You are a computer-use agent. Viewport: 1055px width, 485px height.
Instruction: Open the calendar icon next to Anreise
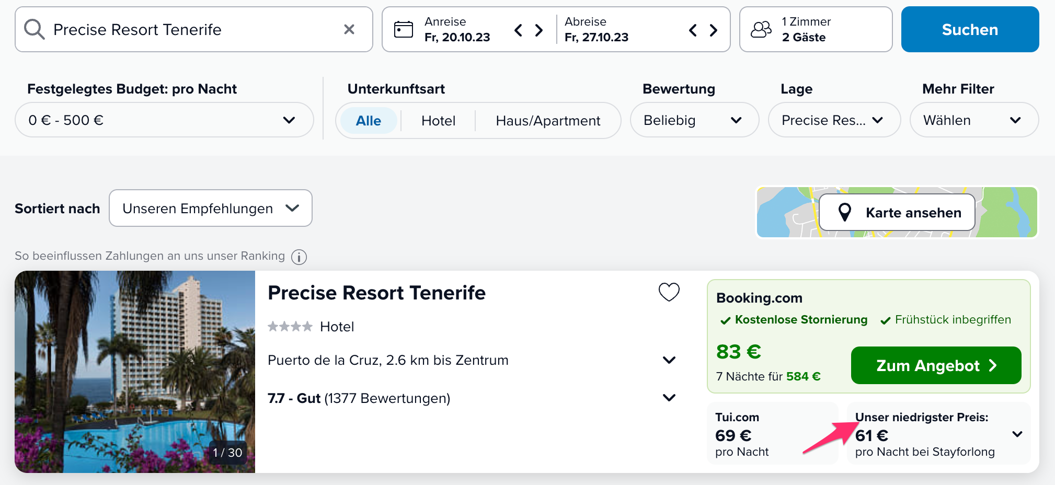404,29
